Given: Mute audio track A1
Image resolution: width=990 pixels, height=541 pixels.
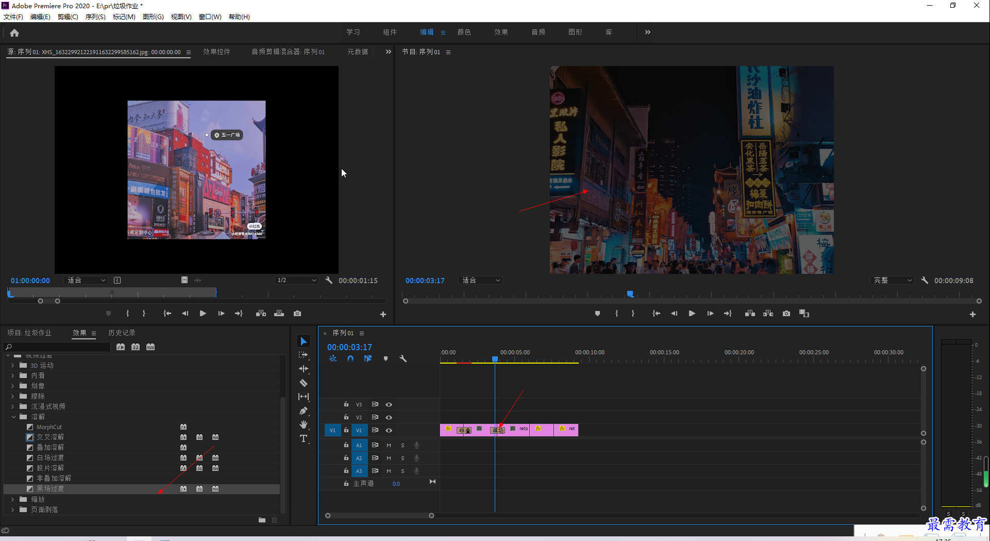Looking at the screenshot, I should (389, 445).
